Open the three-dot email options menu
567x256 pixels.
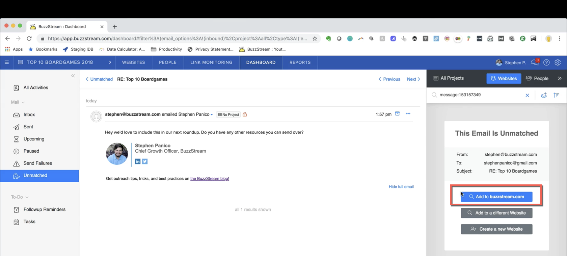[408, 114]
